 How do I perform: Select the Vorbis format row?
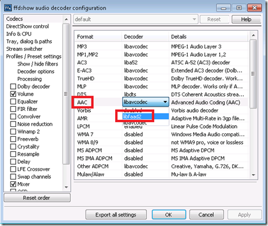(161, 110)
